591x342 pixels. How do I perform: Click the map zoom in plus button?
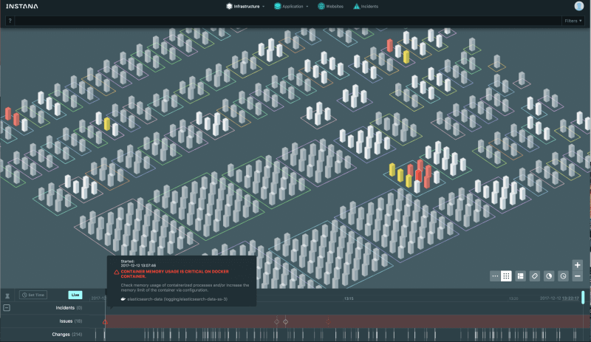coord(578,264)
